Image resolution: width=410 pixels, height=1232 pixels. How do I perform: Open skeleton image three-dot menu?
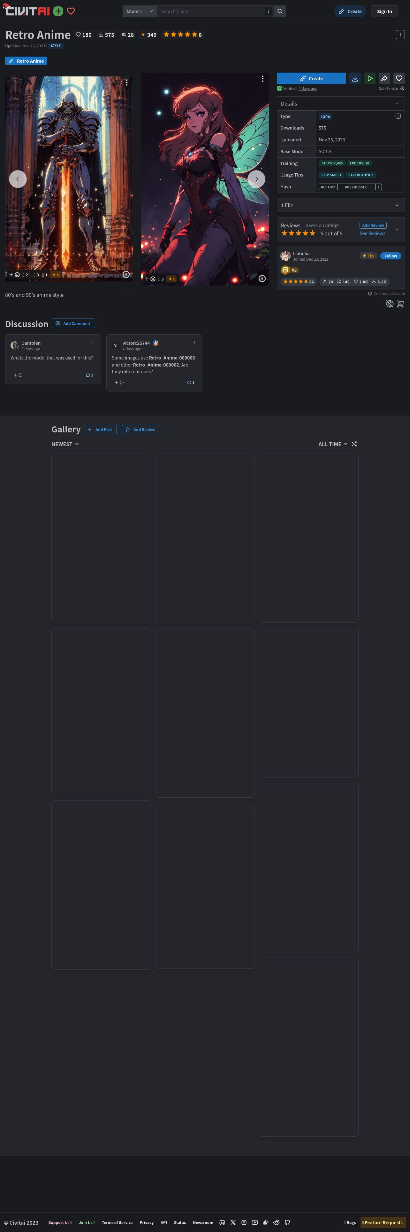click(x=127, y=82)
